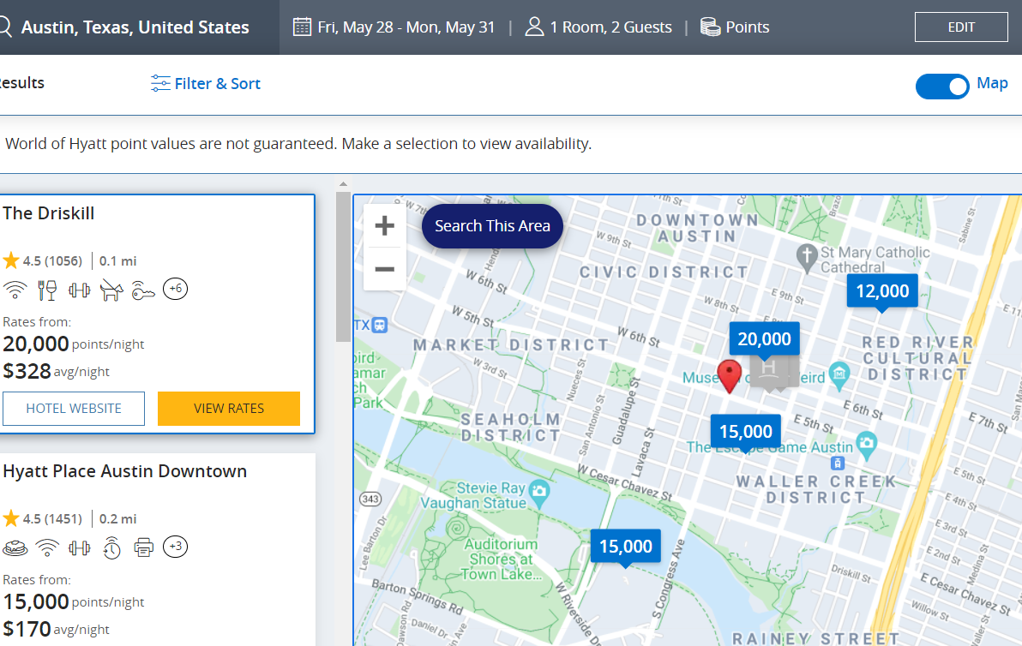Click the museum marker near E 6th St
Screen dimensions: 1022x646
[x=839, y=376]
